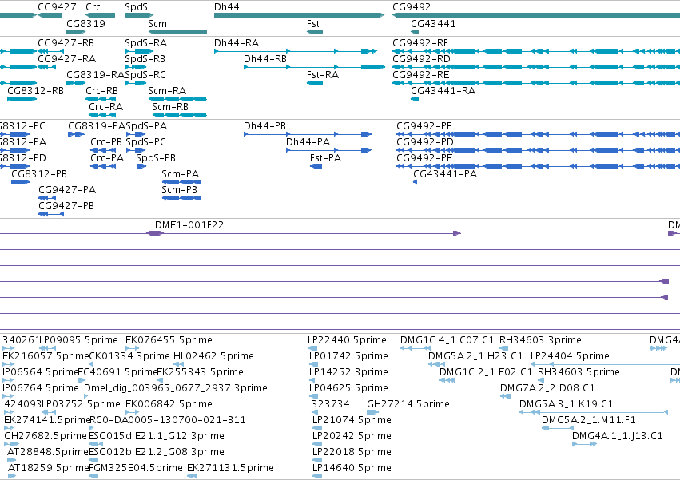The width and height of the screenshot is (680, 480).
Task: Select the CG8319-PA protein label
Action: (97, 126)
